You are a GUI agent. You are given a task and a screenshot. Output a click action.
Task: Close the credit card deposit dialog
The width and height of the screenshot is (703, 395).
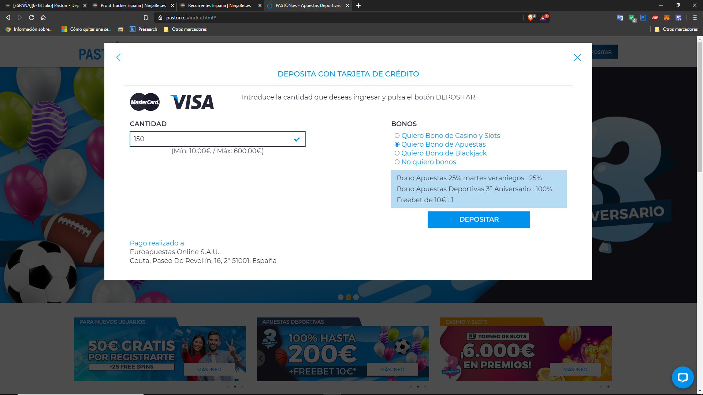point(577,57)
